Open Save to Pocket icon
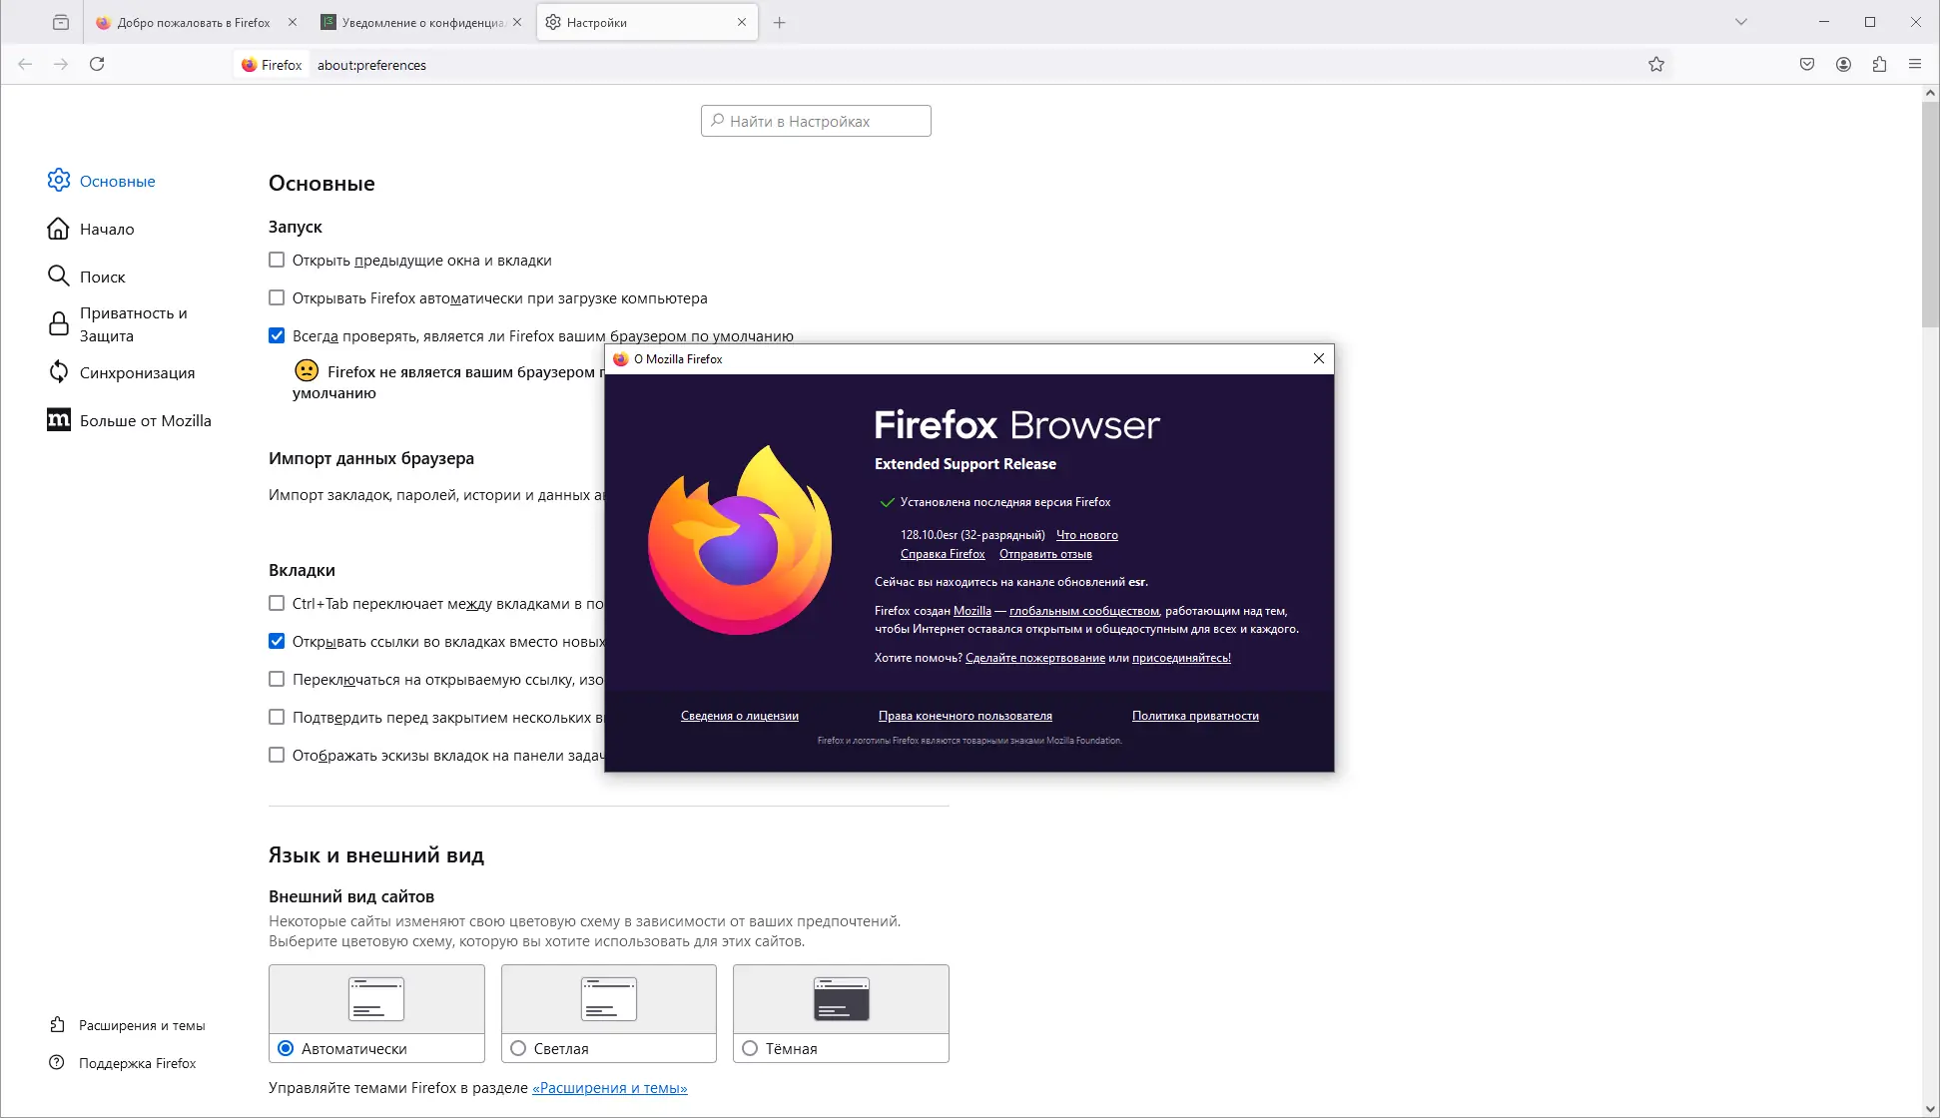The height and width of the screenshot is (1118, 1940). pos(1807,64)
